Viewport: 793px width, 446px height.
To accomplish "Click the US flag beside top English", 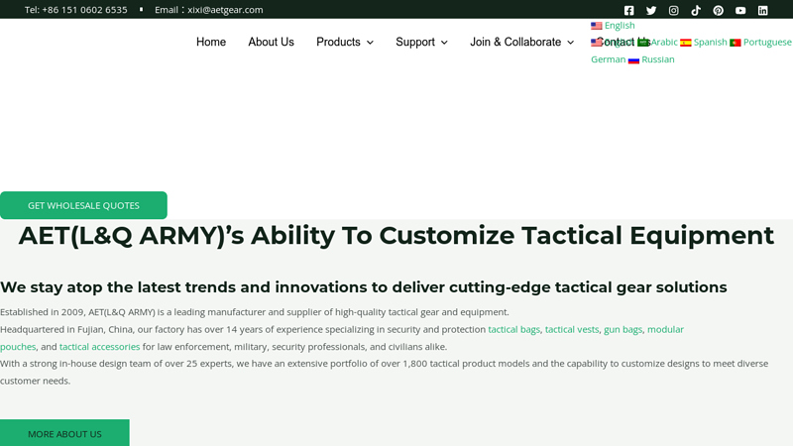I will click(597, 26).
